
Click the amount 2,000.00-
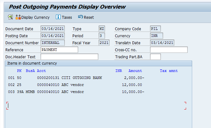point(134,78)
